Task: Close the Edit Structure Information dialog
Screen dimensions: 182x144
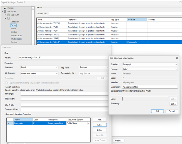Action: [177, 58]
